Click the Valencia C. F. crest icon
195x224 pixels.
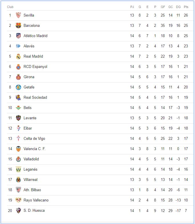[18, 149]
